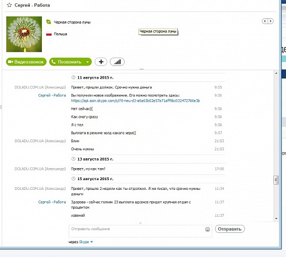The height and width of the screenshot is (257, 286).
Task: Go to next profile panel arrow
Action: 271,21
